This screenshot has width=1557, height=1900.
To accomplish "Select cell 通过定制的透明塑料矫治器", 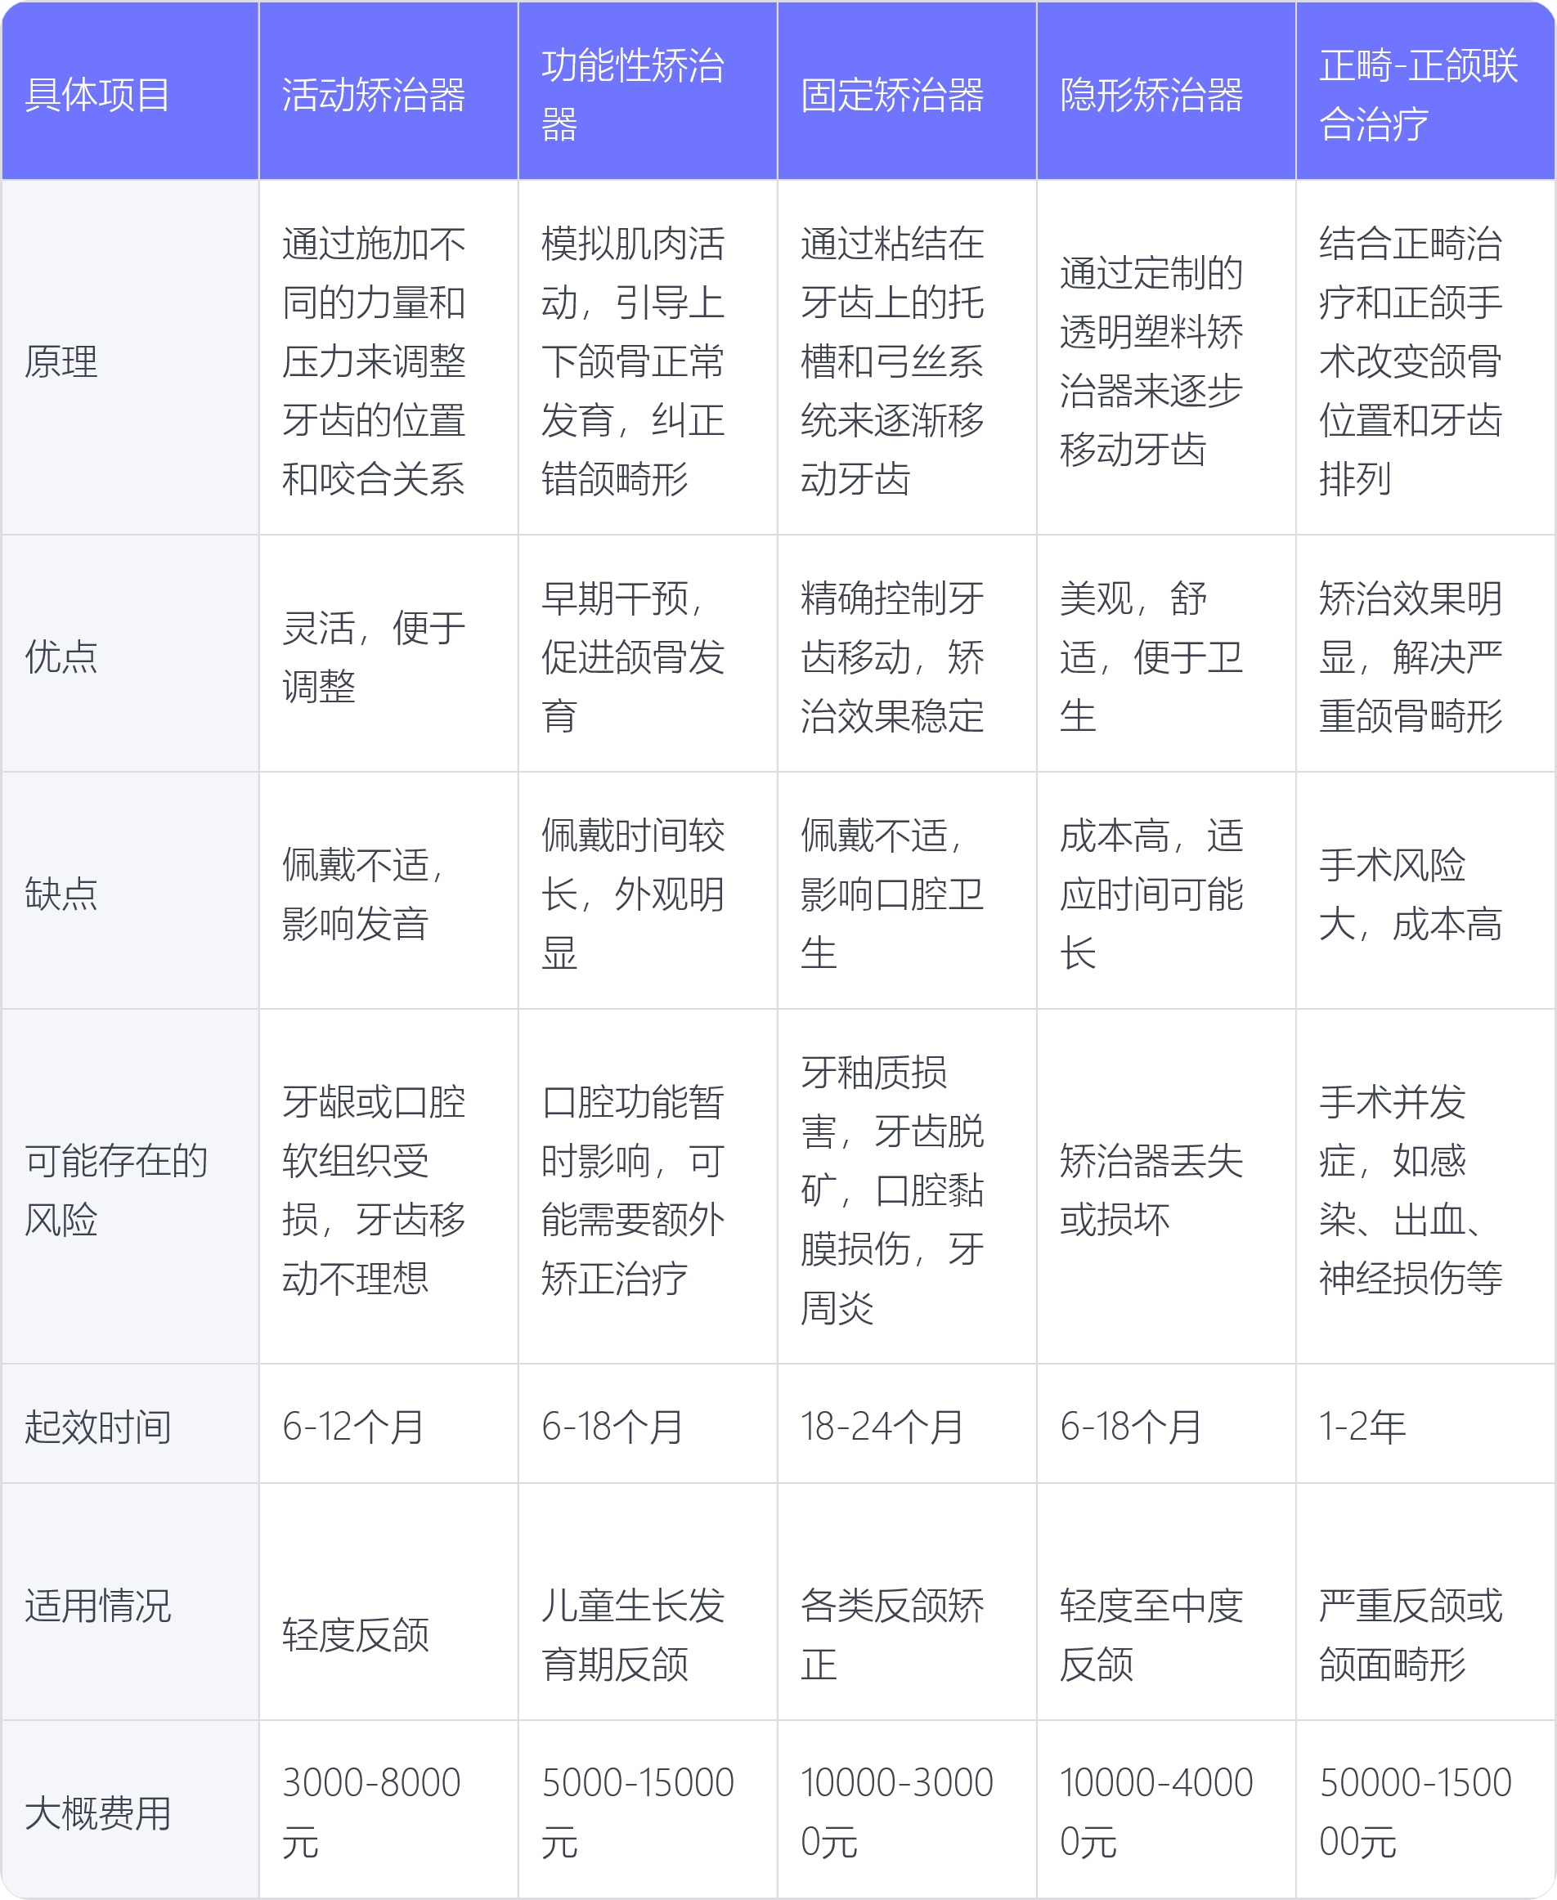I will (x=1166, y=358).
